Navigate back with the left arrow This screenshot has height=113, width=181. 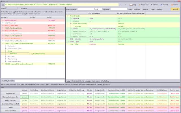121,5
